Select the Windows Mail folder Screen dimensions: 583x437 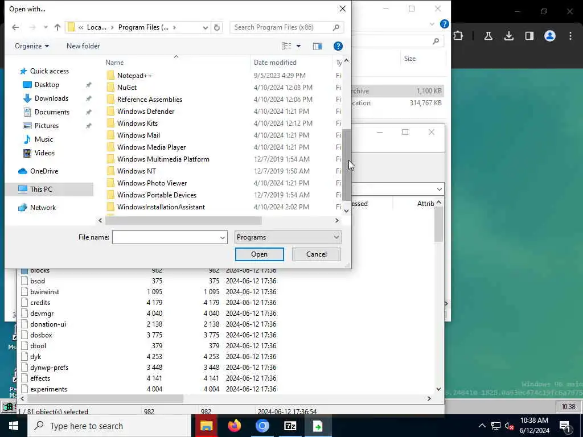point(138,135)
